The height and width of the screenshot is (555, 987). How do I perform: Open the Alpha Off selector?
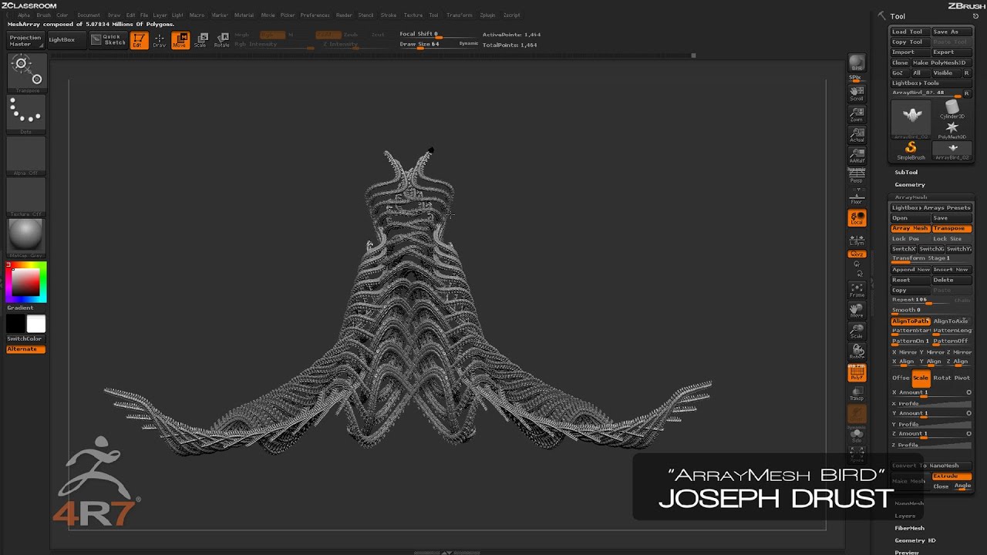point(26,156)
